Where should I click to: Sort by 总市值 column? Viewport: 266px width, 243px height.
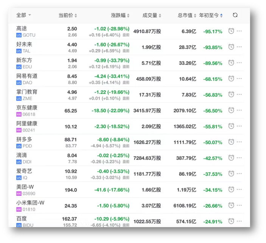[x=187, y=15]
